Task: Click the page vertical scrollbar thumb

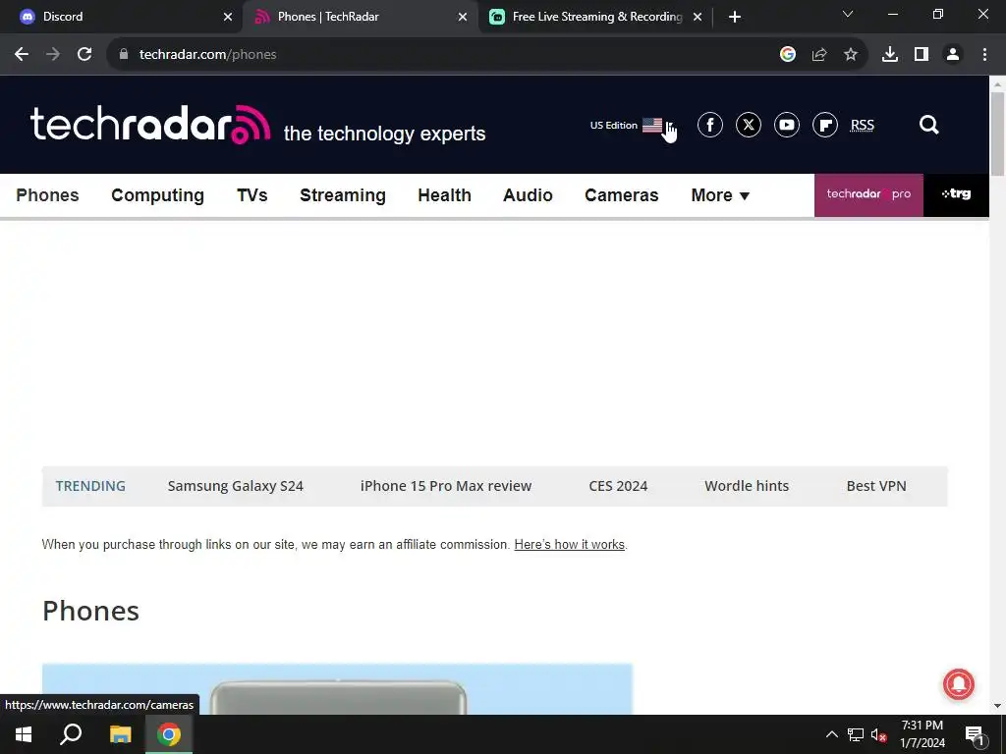Action: pyautogui.click(x=997, y=134)
